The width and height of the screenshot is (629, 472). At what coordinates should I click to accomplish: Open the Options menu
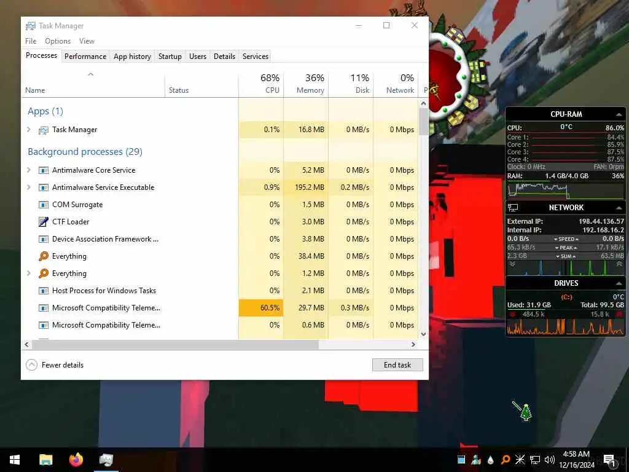pos(58,41)
